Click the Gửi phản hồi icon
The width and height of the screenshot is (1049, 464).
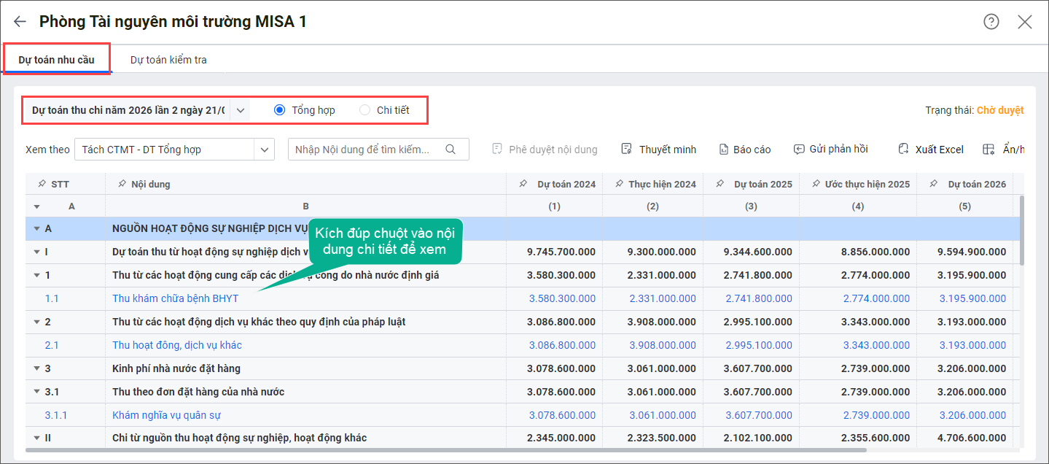click(799, 150)
